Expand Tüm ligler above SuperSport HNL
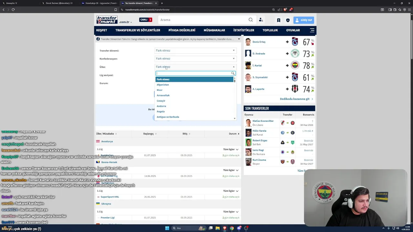Viewport: 413px width, 232px height. click(231, 191)
